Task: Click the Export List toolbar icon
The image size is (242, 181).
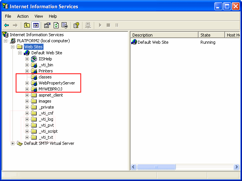Action: pos(65,25)
